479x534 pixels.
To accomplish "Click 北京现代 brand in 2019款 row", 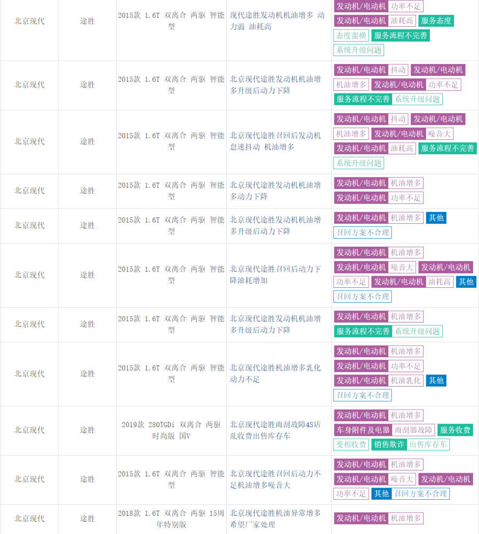I will [29, 430].
